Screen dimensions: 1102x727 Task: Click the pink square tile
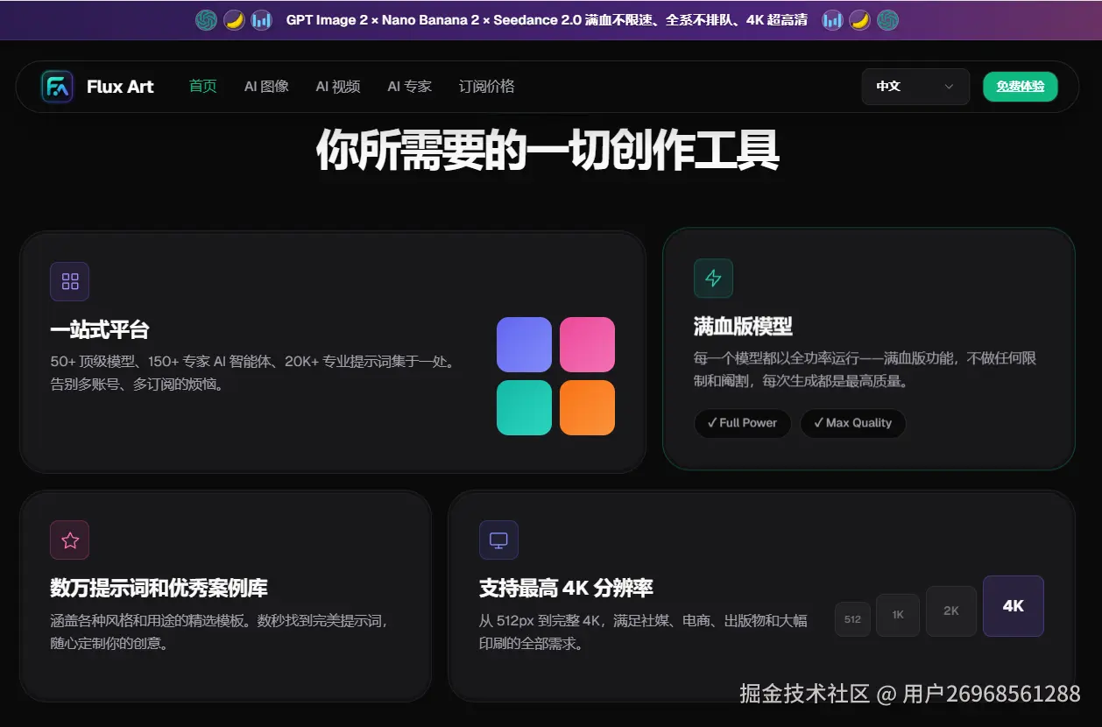pos(587,344)
